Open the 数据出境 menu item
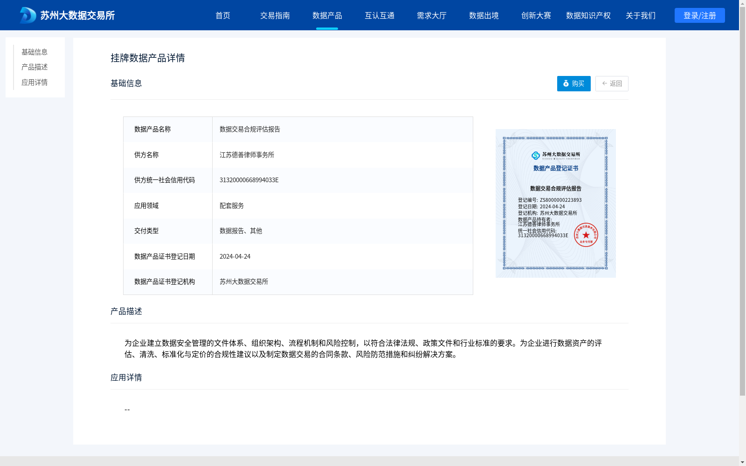Viewport: 746px width, 466px height. pyautogui.click(x=484, y=15)
